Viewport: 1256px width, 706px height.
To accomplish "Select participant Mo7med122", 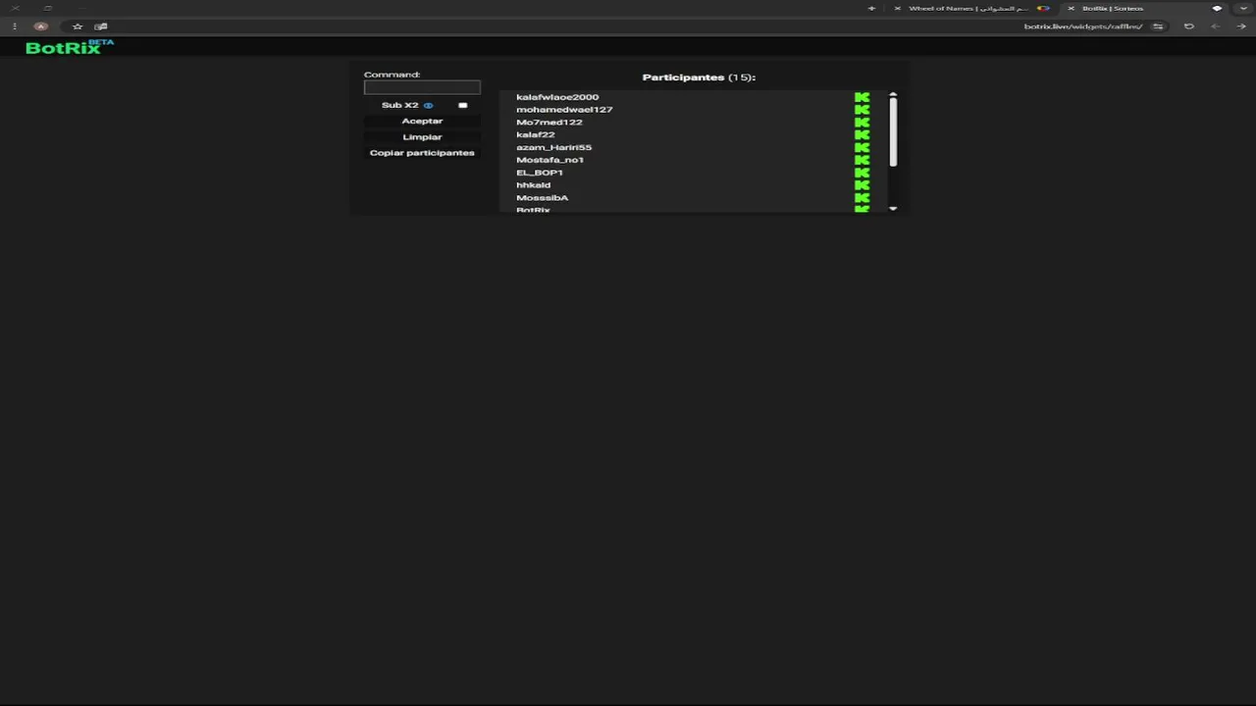I will (549, 123).
